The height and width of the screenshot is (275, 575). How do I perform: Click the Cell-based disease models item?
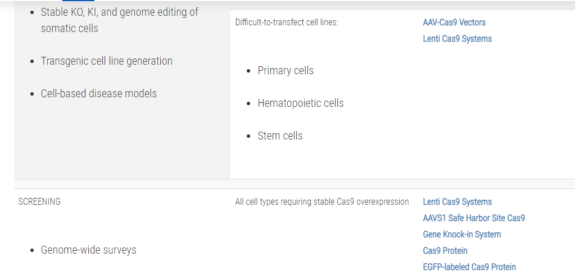click(98, 94)
